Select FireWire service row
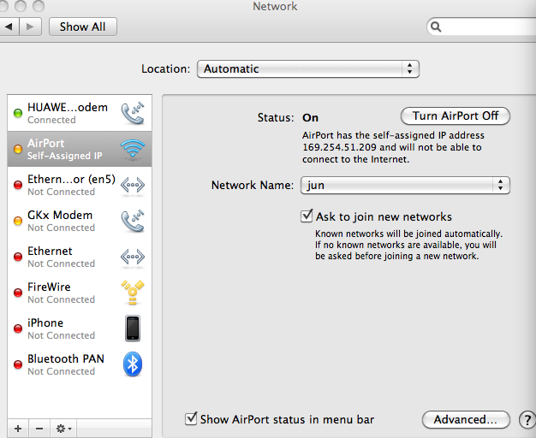This screenshot has height=438, width=536. pyautogui.click(x=80, y=293)
